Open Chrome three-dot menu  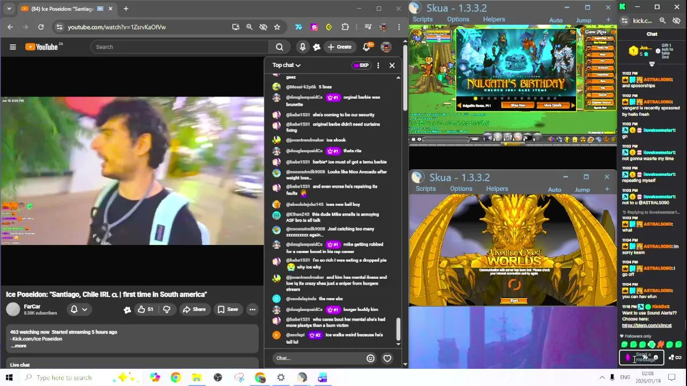(399, 27)
